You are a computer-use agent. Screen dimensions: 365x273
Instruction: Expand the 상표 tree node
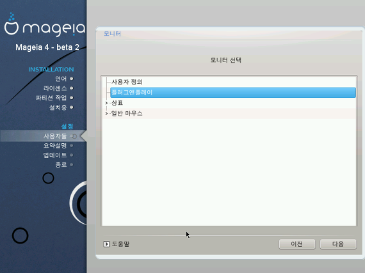pyautogui.click(x=106, y=103)
